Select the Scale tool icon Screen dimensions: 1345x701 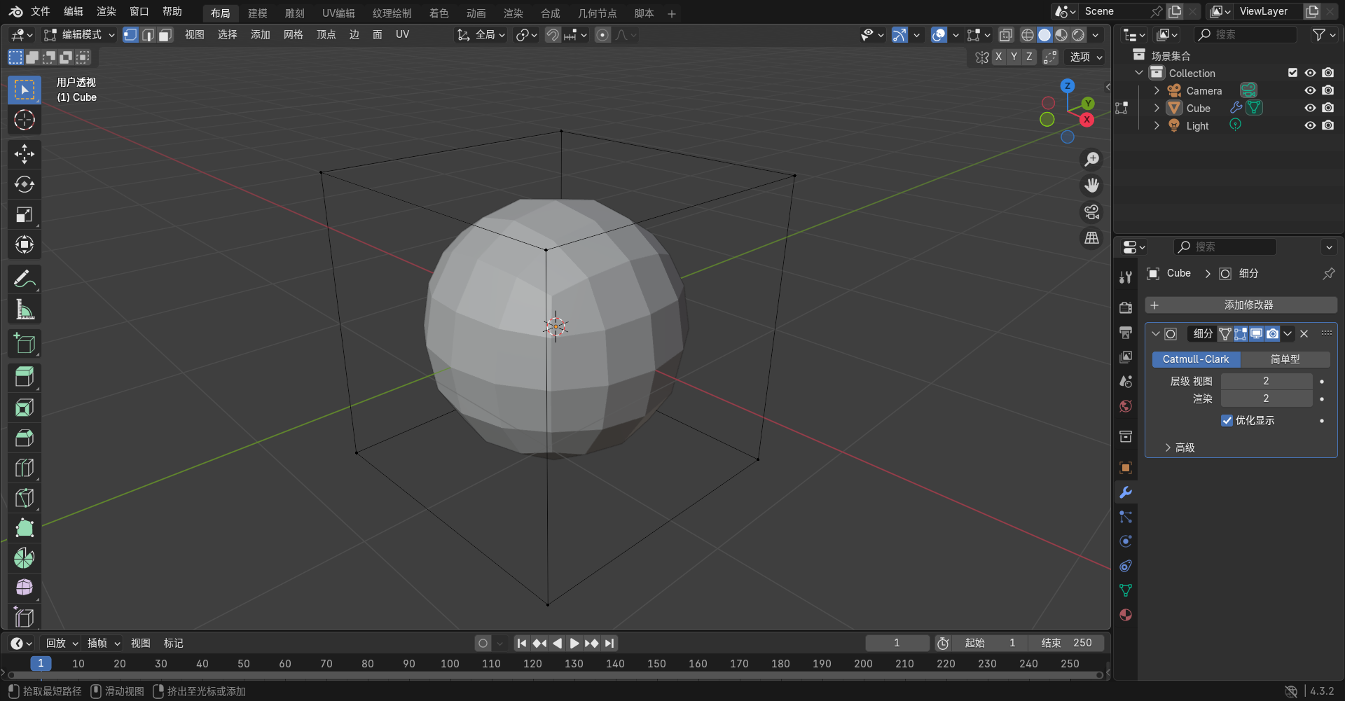[x=25, y=214]
